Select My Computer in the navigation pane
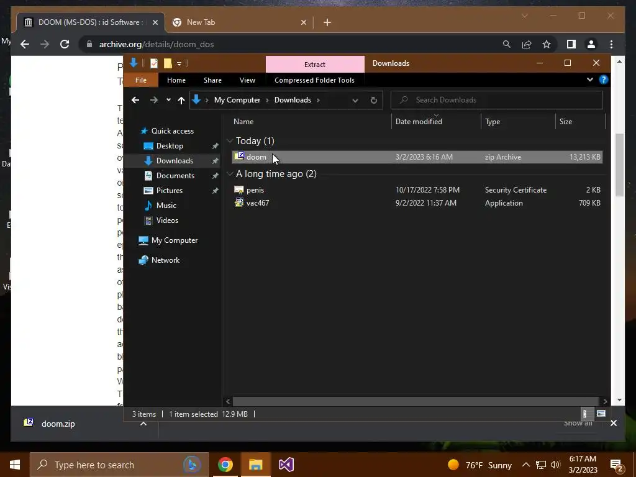The image size is (636, 477). pyautogui.click(x=175, y=240)
